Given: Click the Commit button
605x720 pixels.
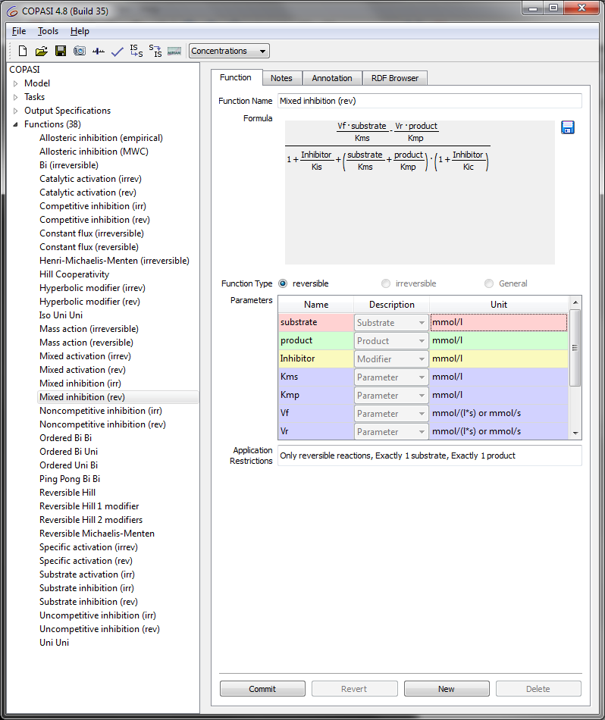Looking at the screenshot, I should (x=262, y=689).
